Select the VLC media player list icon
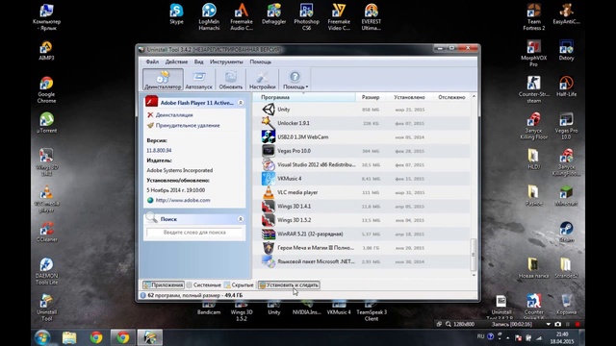This screenshot has height=346, width=616. [269, 192]
